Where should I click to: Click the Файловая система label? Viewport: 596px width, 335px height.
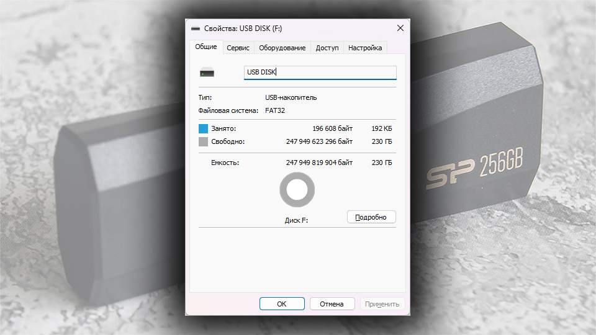[x=228, y=110]
